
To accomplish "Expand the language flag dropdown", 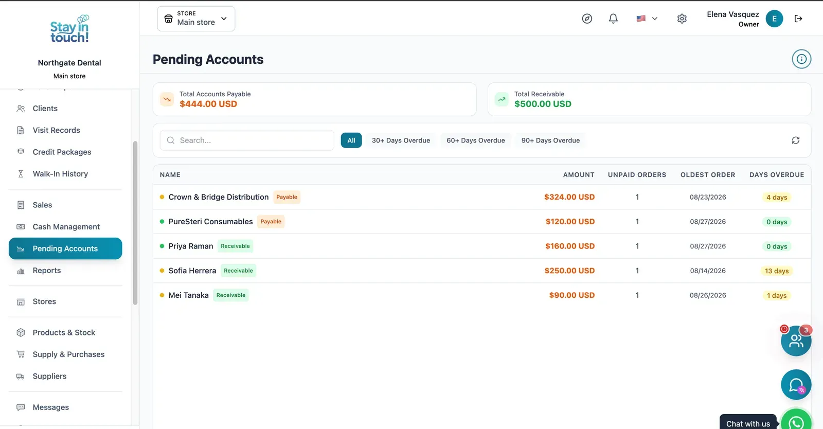I will click(647, 19).
